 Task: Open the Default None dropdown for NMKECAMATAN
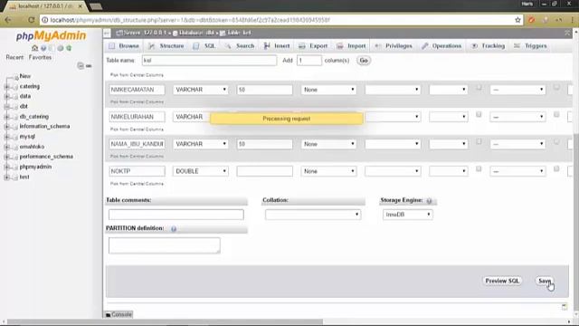(328, 90)
